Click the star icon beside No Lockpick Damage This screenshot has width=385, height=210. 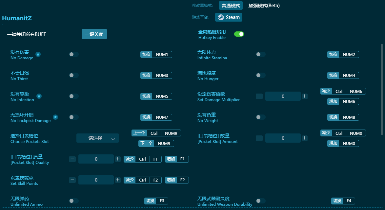click(x=55, y=117)
